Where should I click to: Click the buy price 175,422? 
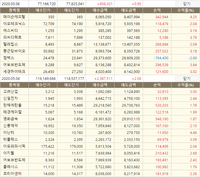coord(48,147)
